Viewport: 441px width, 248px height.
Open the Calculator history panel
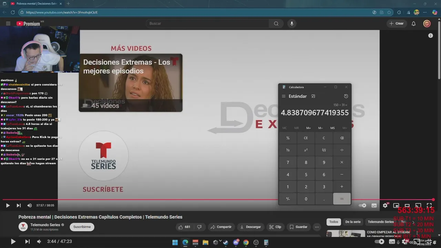click(x=346, y=96)
